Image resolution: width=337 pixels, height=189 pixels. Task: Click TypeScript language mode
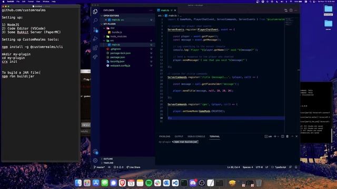pyautogui.click(x=281, y=167)
